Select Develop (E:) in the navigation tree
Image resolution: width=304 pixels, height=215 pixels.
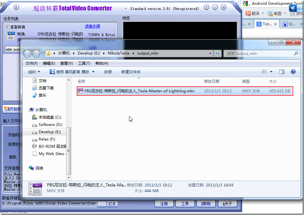(x=47, y=132)
